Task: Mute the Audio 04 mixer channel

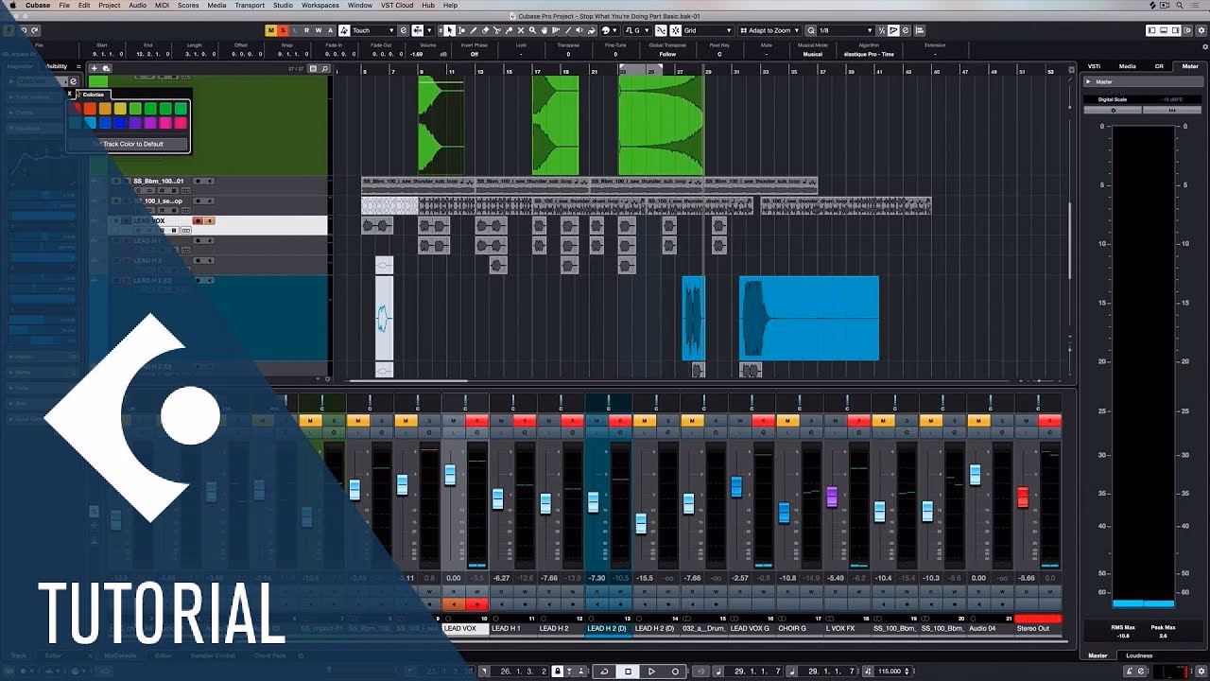Action: 978,421
